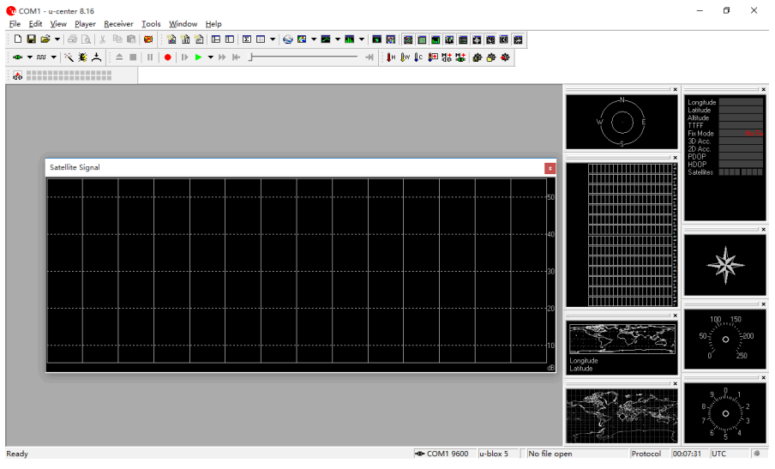
Task: Click the debug bug icon
Action: 82,57
